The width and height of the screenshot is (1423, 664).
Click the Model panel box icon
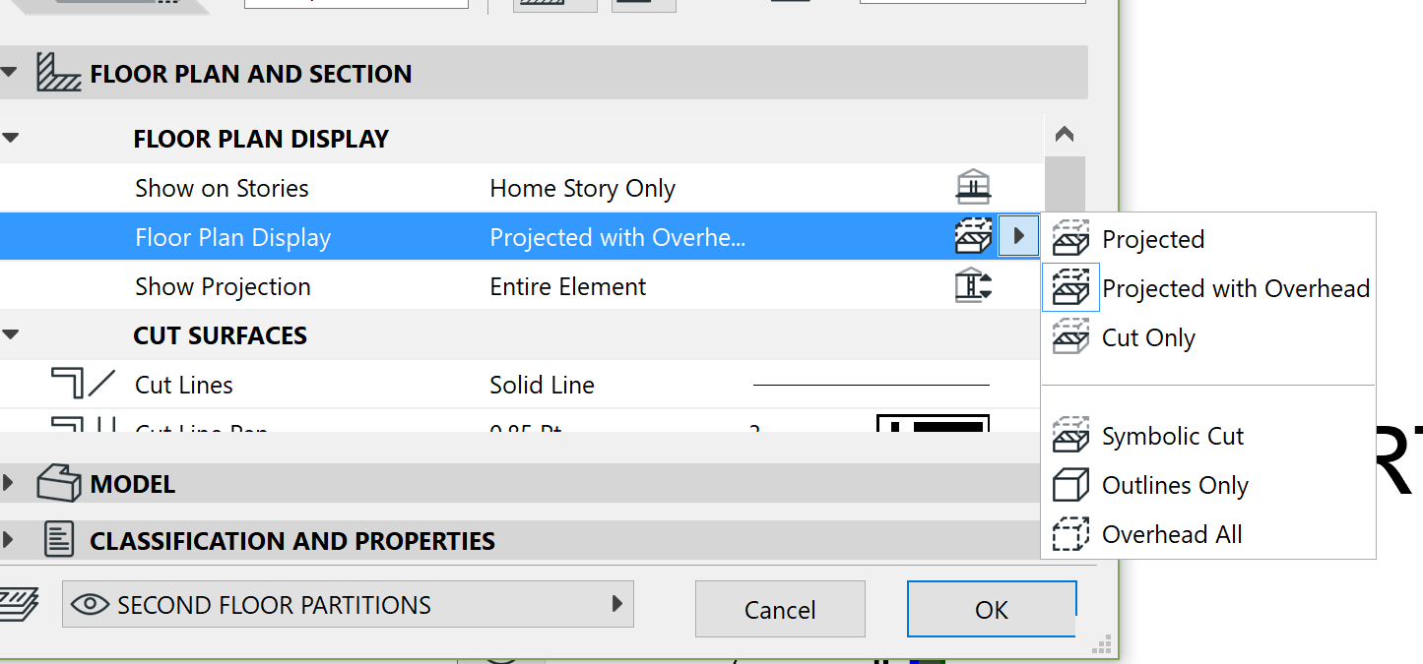(x=58, y=483)
